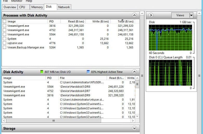Select the sqlservr.exe process name
This screenshot has width=203, height=134.
click(x=15, y=43)
